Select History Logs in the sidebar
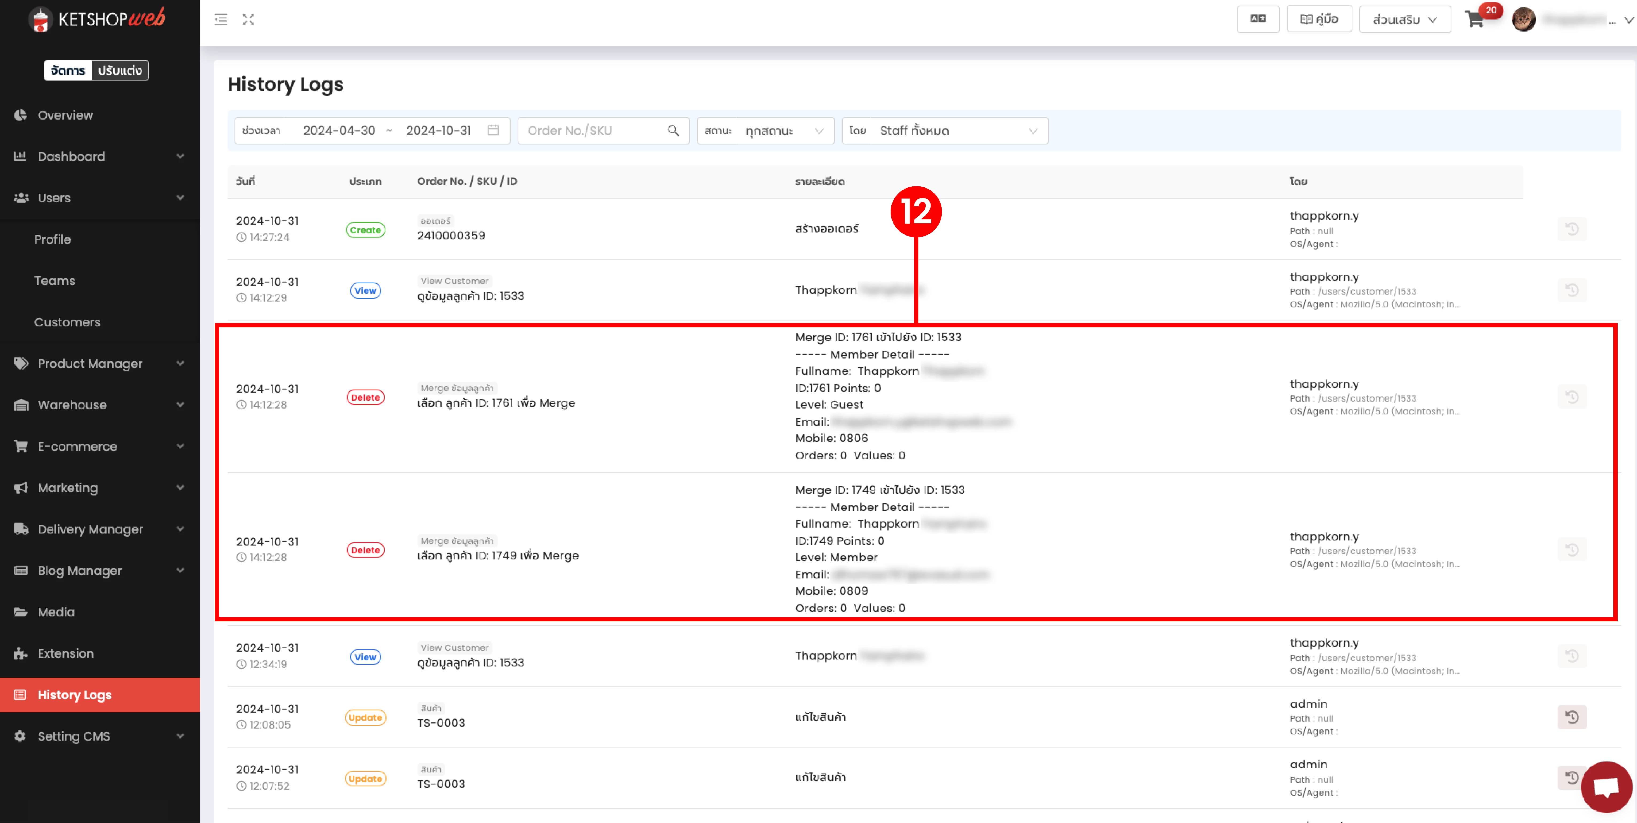Screen dimensions: 1637x823 [x=100, y=695]
